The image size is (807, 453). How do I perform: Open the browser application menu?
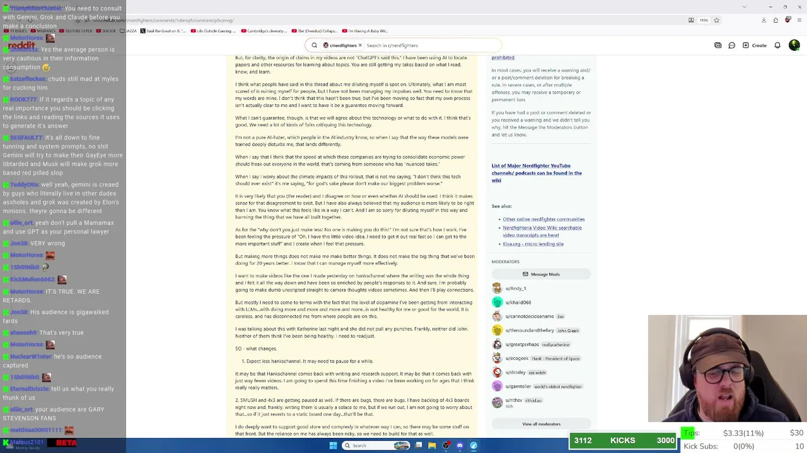[x=799, y=20]
